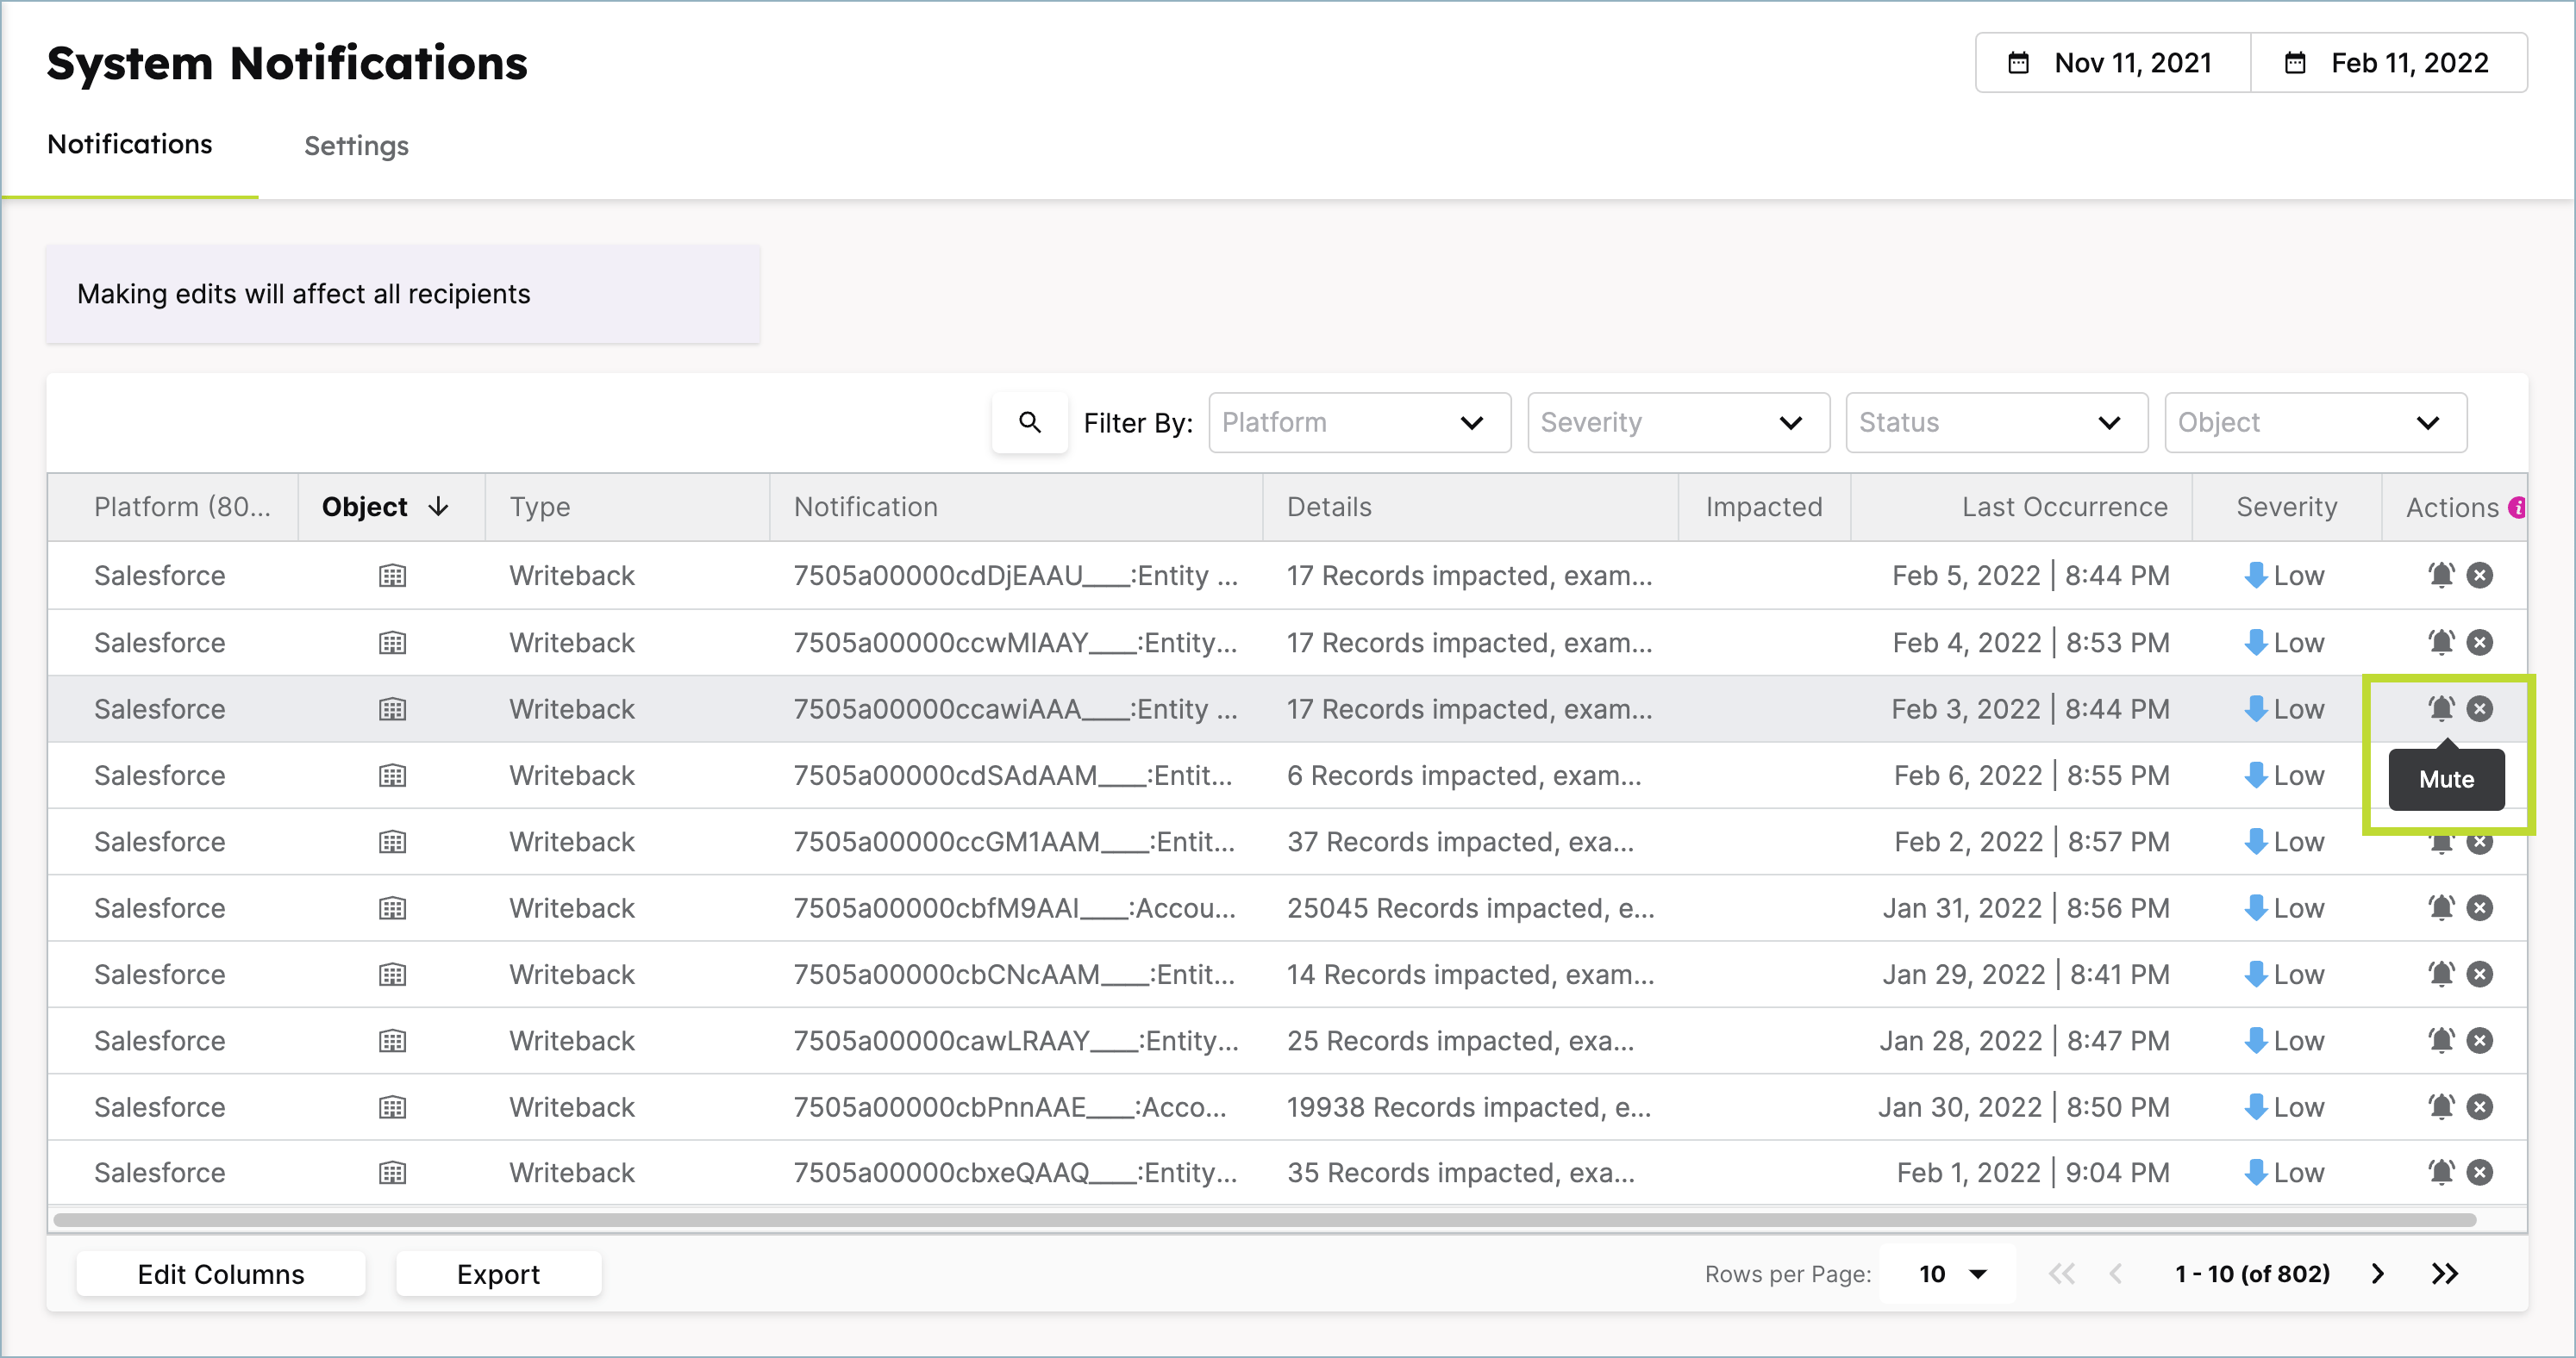This screenshot has width=2576, height=1358.
Task: Switch to the Settings tab
Action: click(x=356, y=146)
